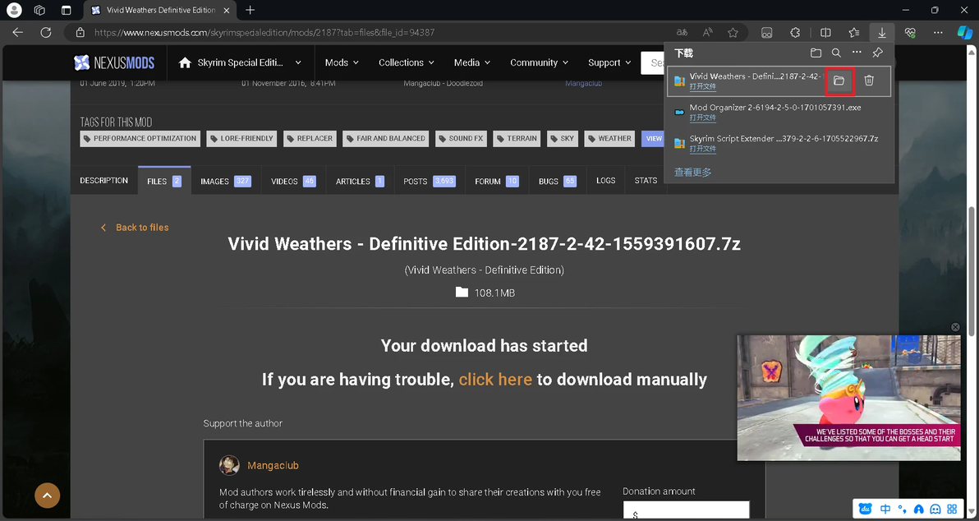Expand the Community menu

coord(540,62)
